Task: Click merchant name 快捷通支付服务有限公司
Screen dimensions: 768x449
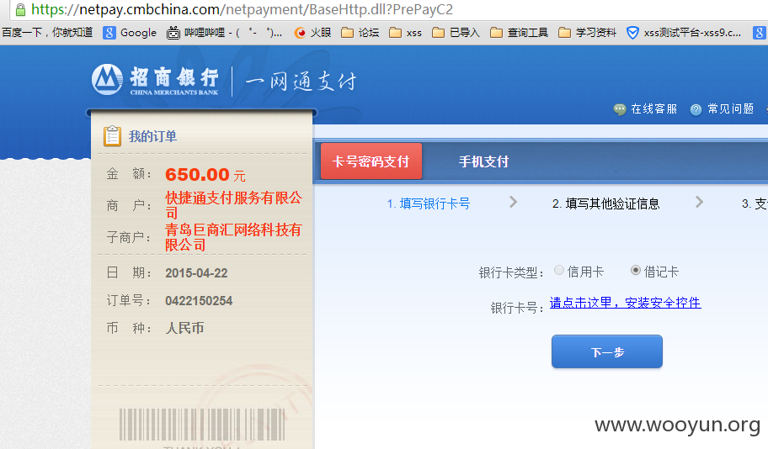Action: pos(233,205)
